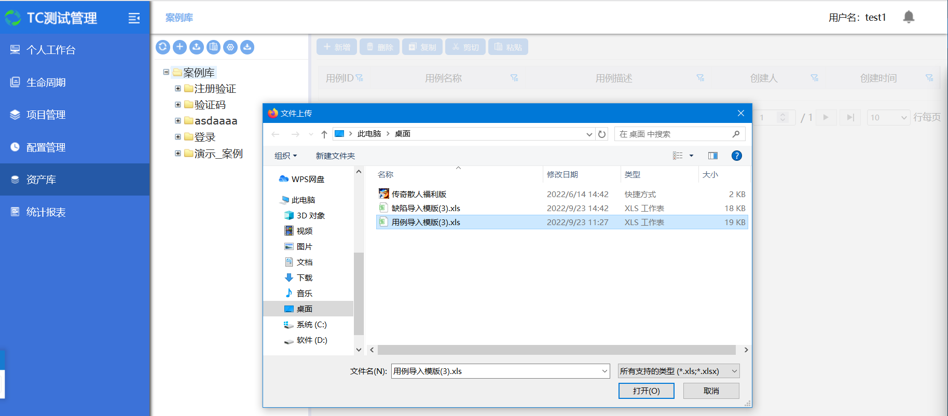Open the 文件名 combo box dropdown arrow

click(x=604, y=371)
